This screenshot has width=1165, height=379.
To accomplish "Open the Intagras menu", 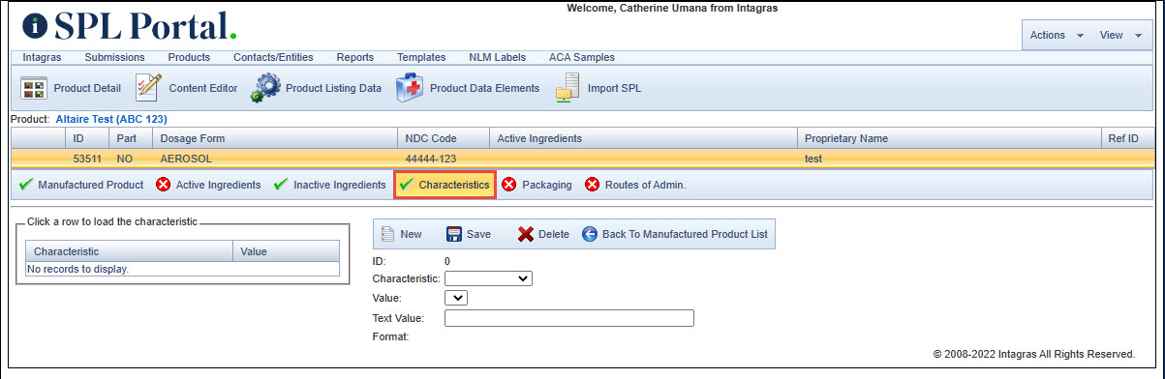I will pyautogui.click(x=42, y=57).
